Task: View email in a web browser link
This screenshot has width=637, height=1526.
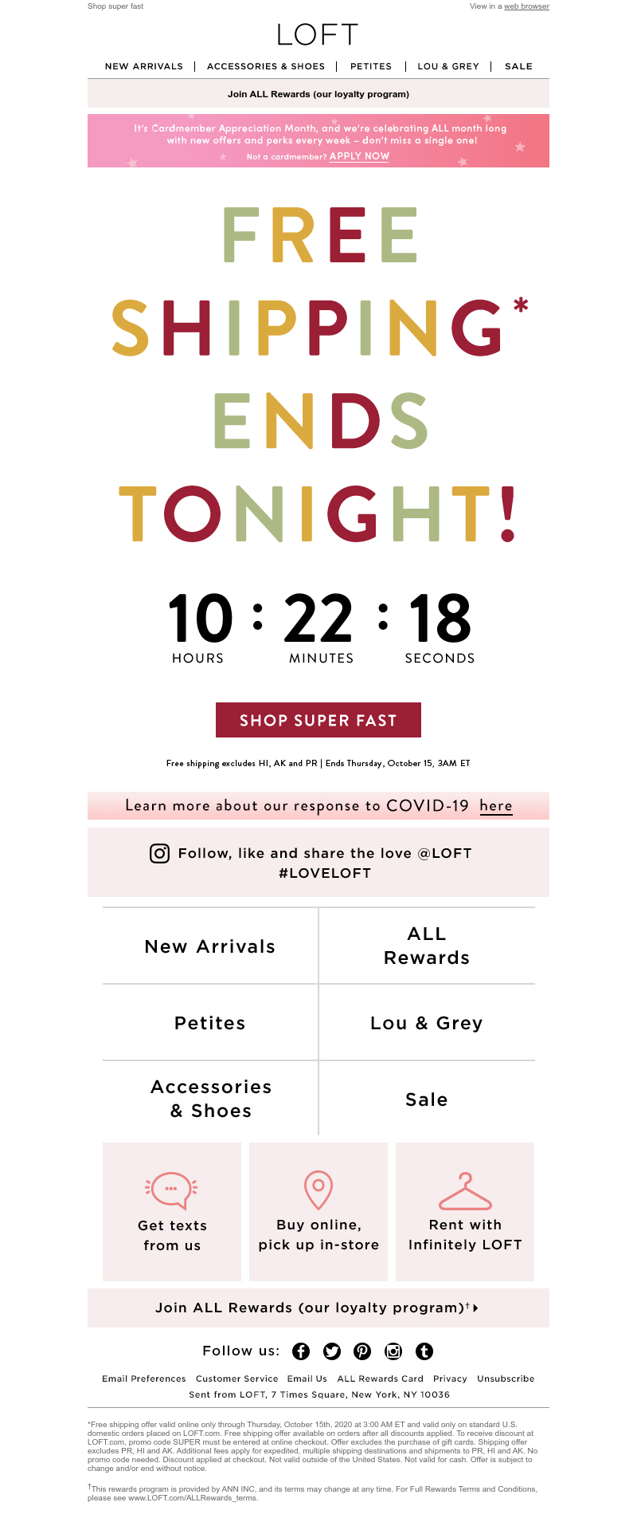Action: (526, 6)
